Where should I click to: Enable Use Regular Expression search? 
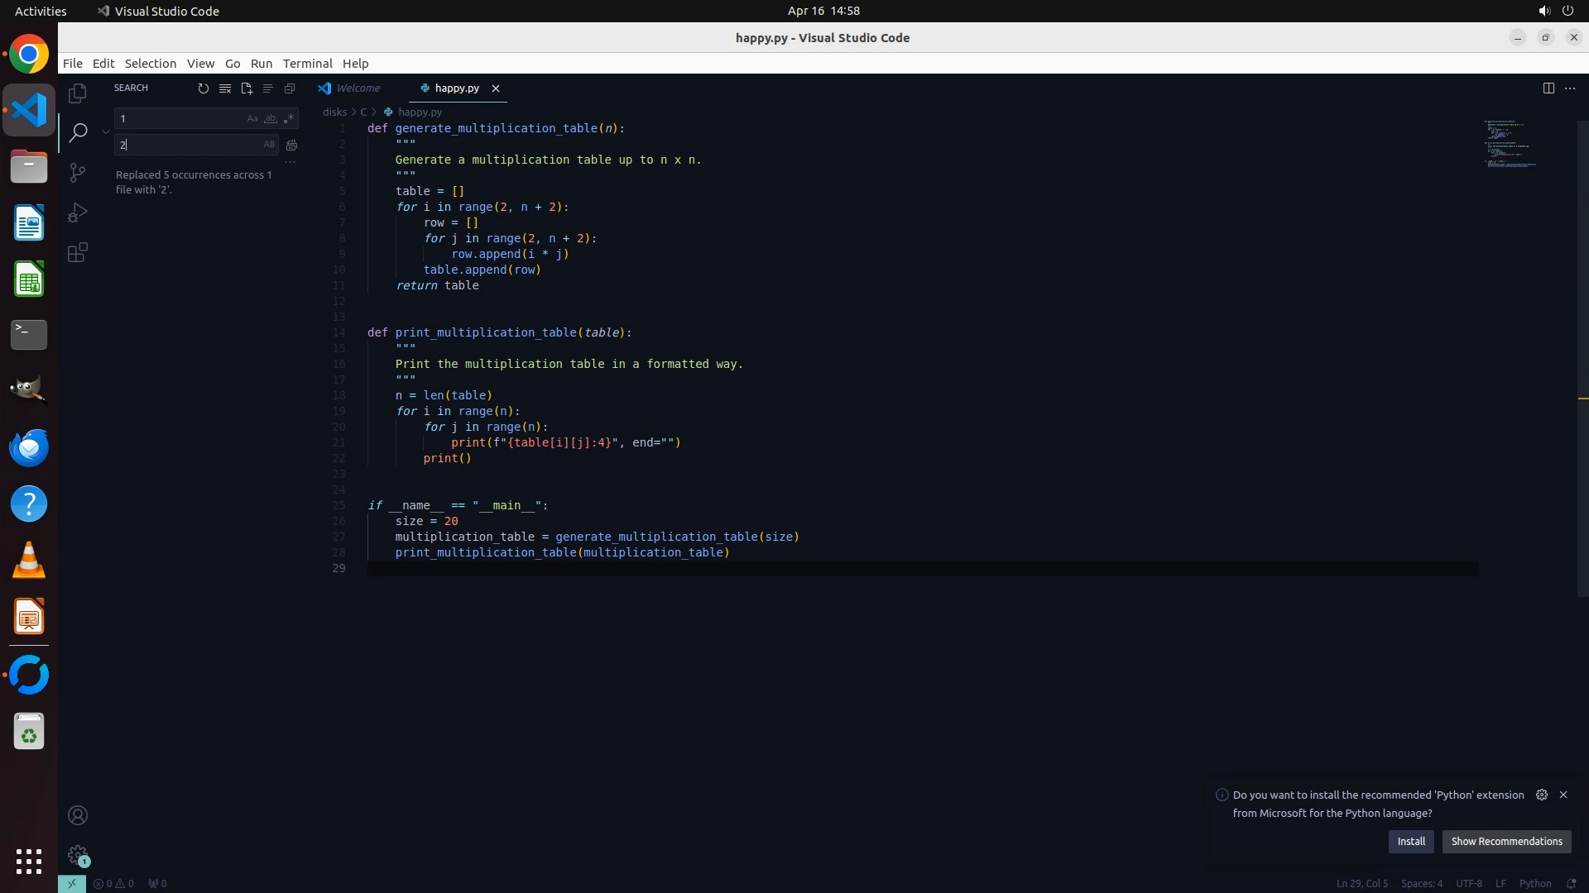click(x=288, y=119)
